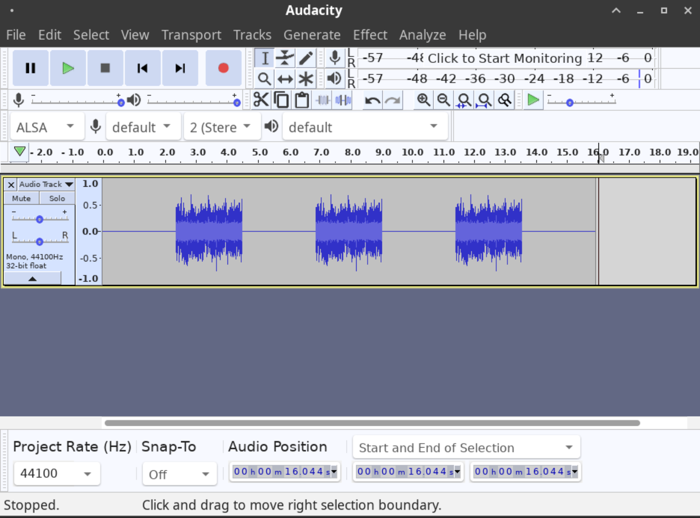Viewport: 700px width, 518px height.
Task: Click the Cut scissors icon
Action: [261, 100]
